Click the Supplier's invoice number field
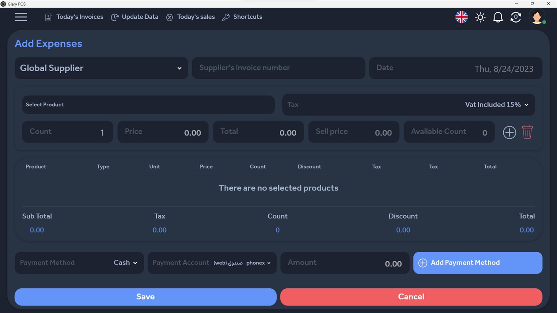557x313 pixels. pos(278,68)
